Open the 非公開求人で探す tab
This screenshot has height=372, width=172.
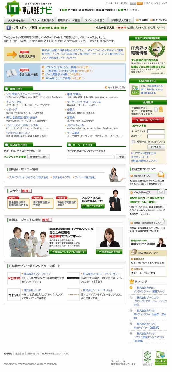(121, 20)
